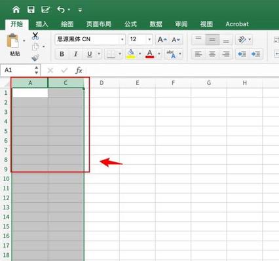Align text left
The width and height of the screenshot is (279, 261).
[198, 54]
